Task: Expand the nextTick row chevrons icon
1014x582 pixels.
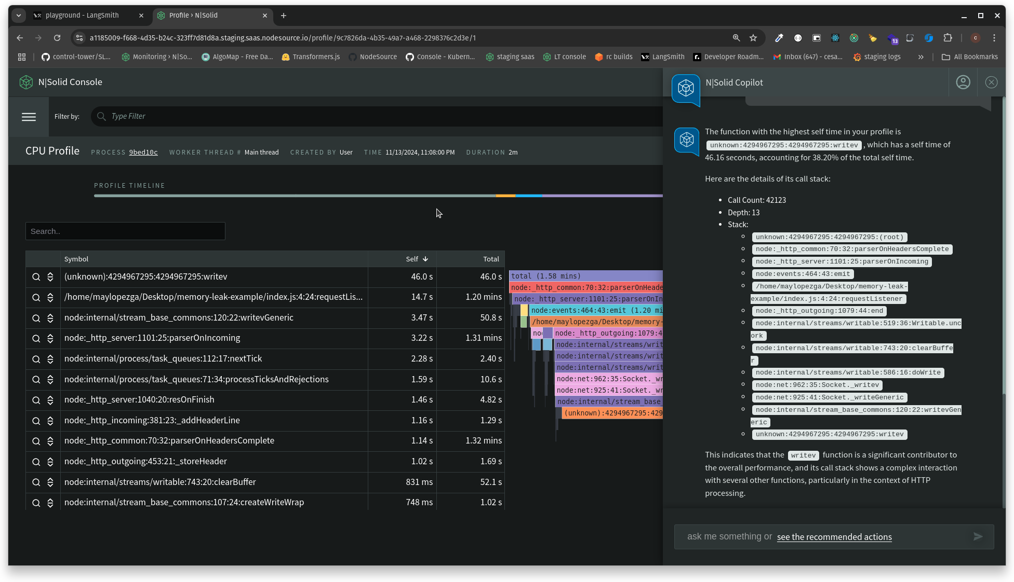Action: [50, 359]
